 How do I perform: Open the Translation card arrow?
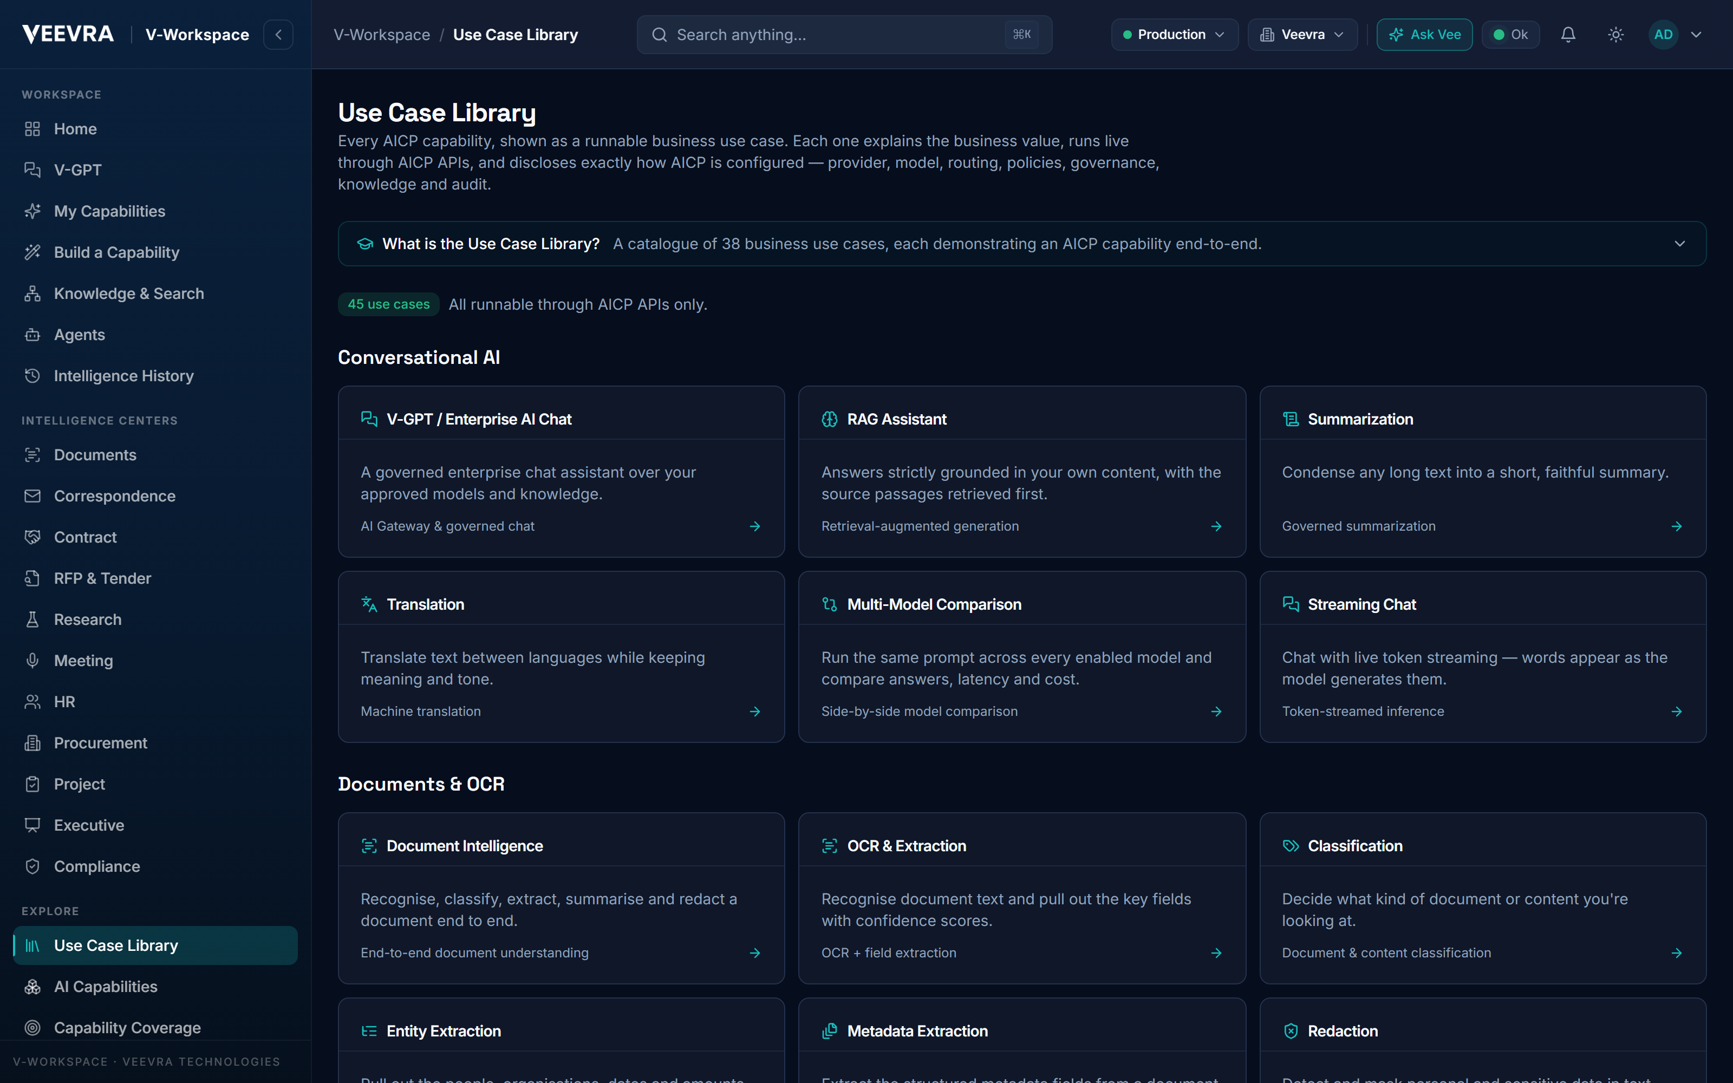(x=755, y=711)
